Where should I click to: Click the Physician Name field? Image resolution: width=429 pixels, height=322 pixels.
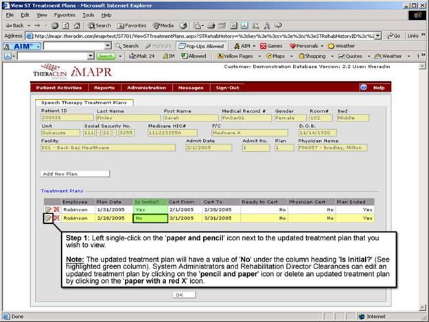(x=332, y=148)
